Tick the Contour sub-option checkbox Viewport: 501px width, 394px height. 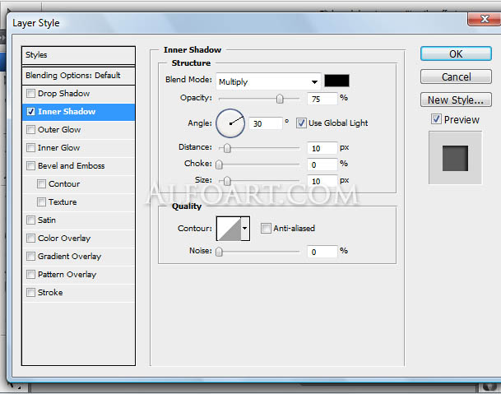(41, 183)
